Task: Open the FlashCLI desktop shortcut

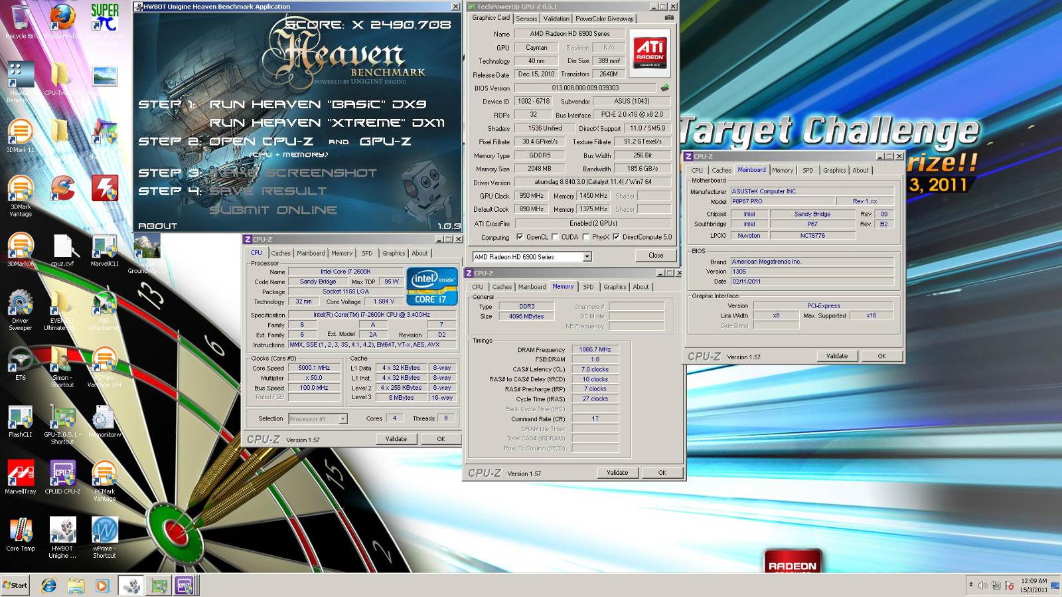Action: pyautogui.click(x=20, y=421)
